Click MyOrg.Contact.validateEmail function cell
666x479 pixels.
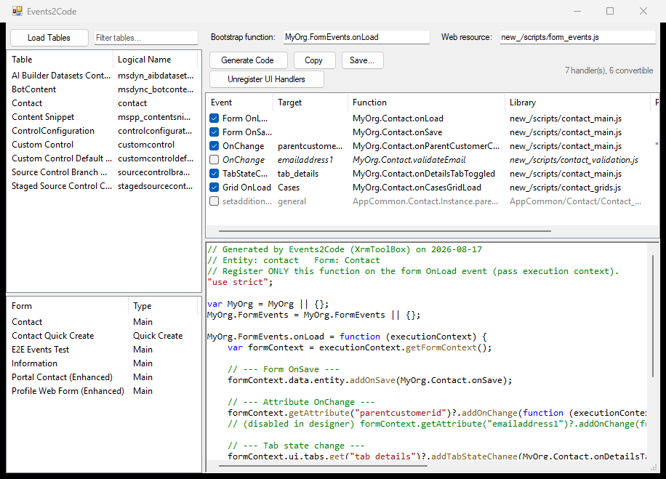coord(409,160)
